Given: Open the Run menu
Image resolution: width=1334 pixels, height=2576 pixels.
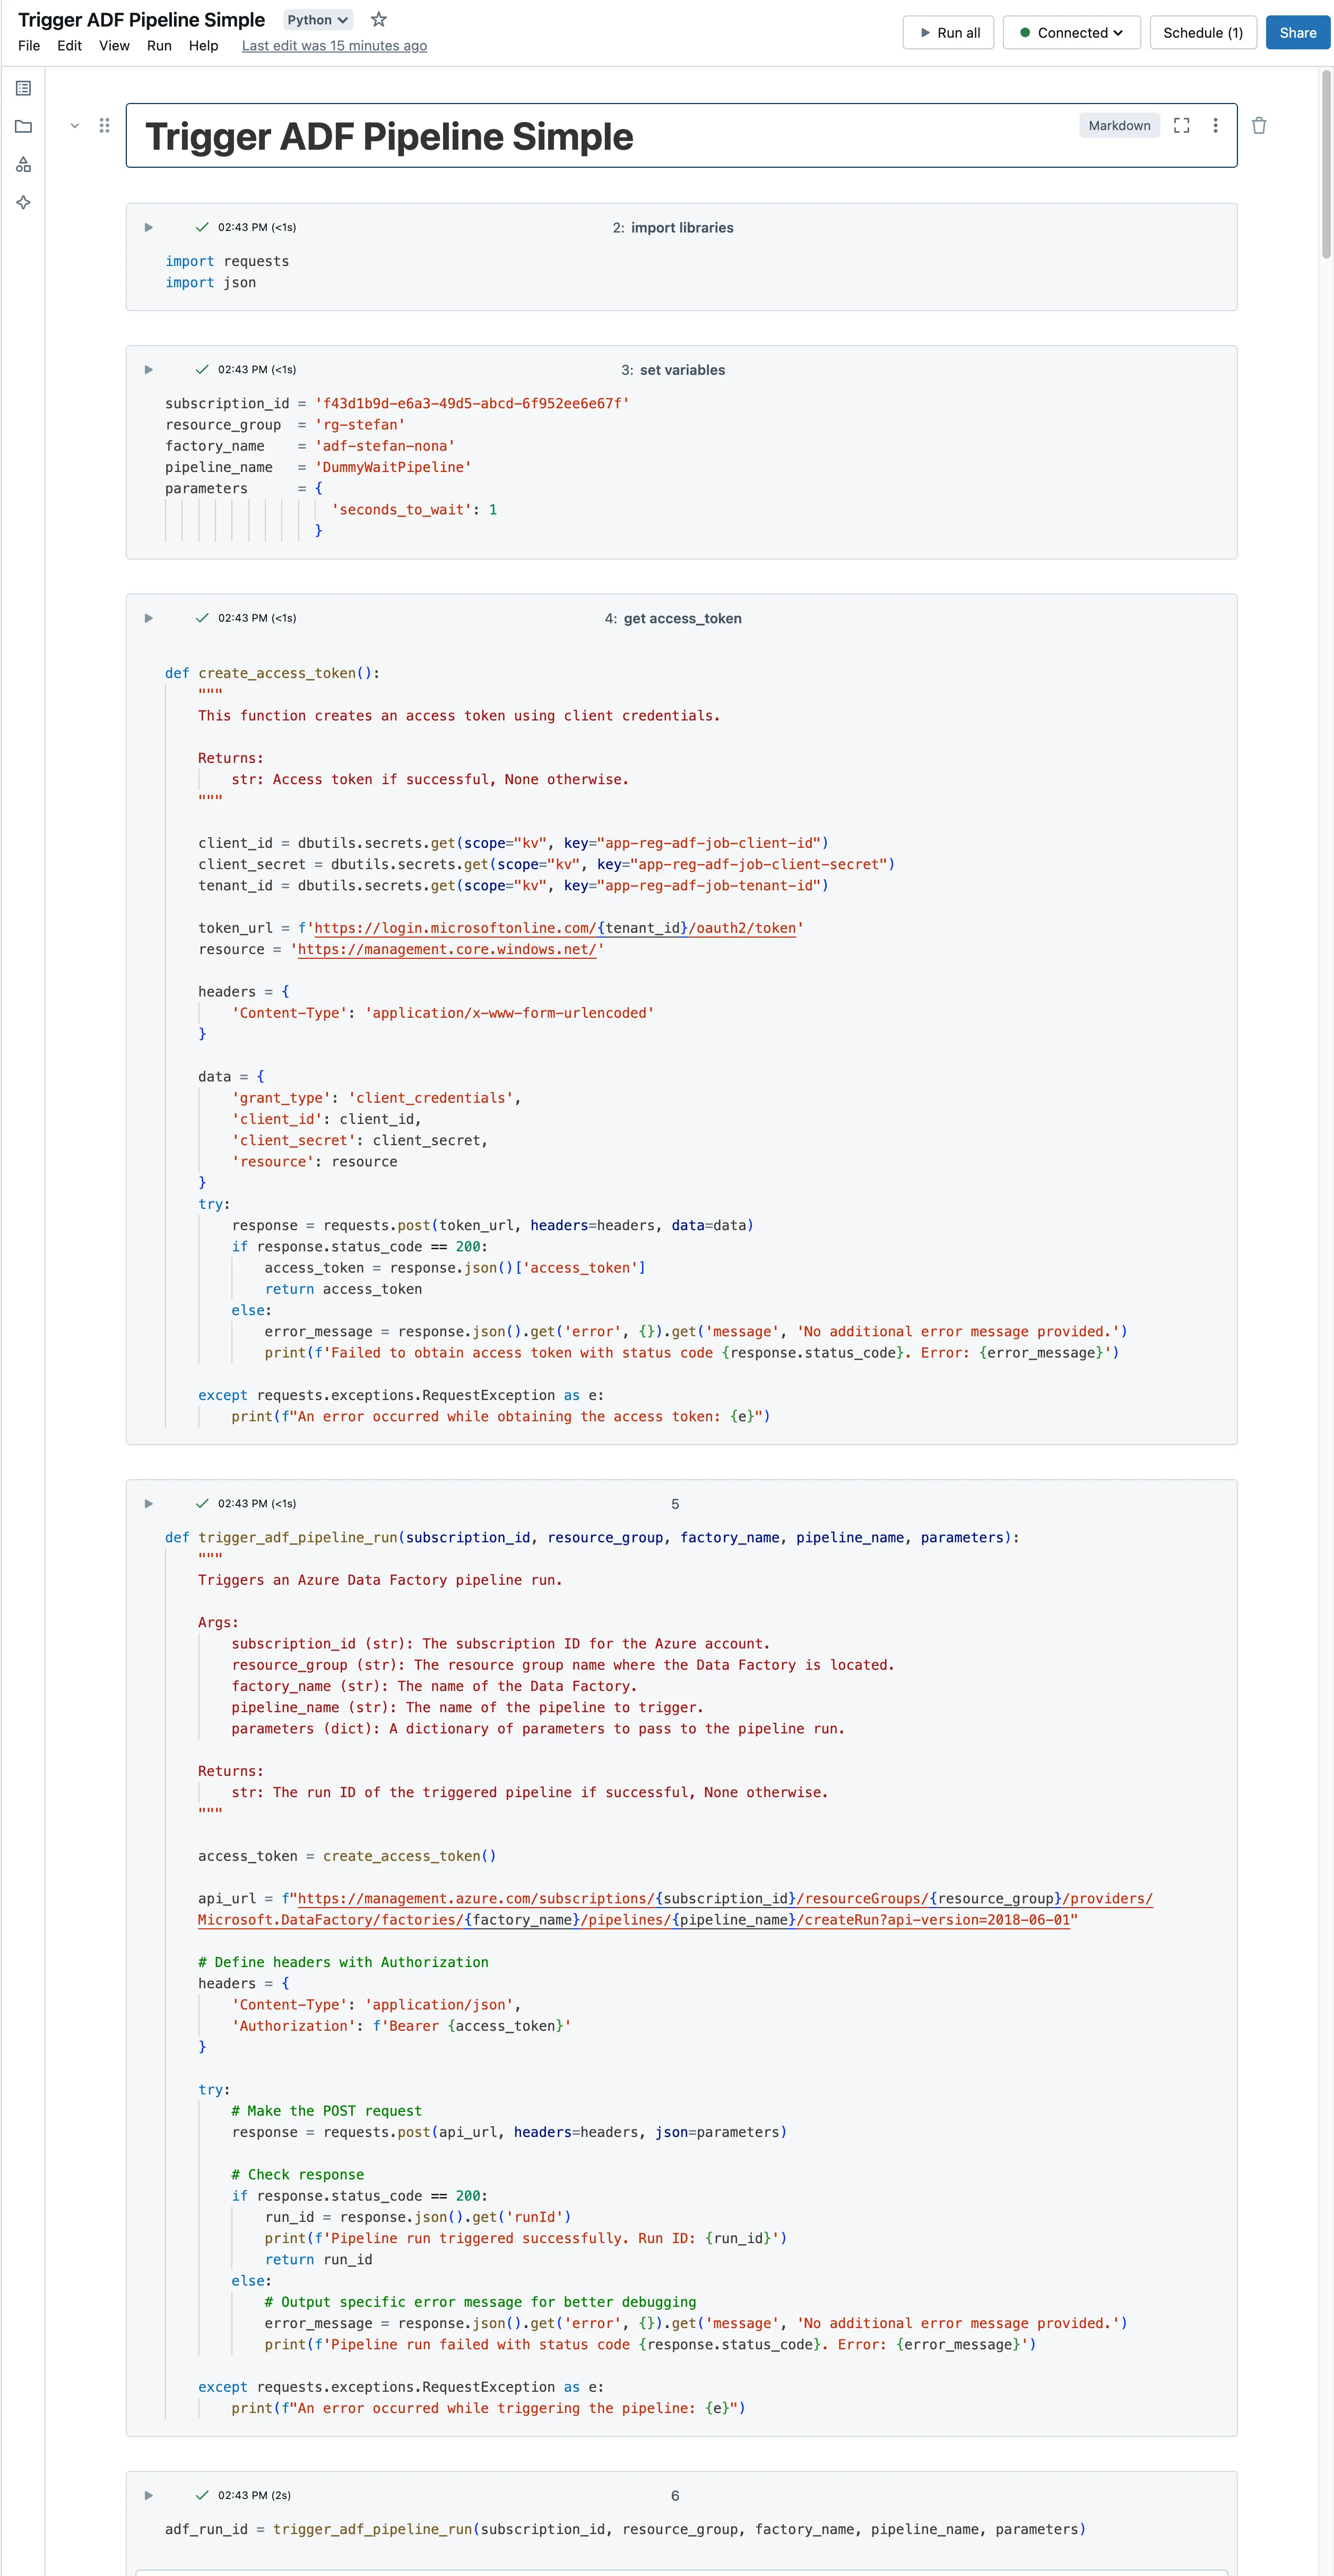Looking at the screenshot, I should [159, 46].
